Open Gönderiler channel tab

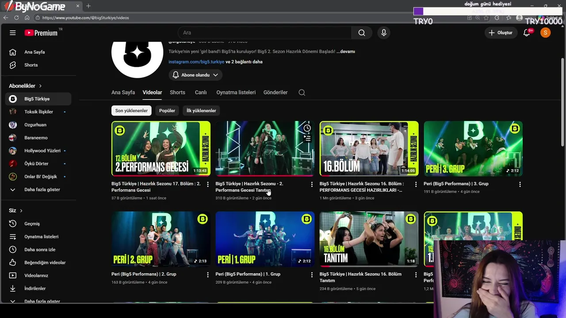coord(275,93)
